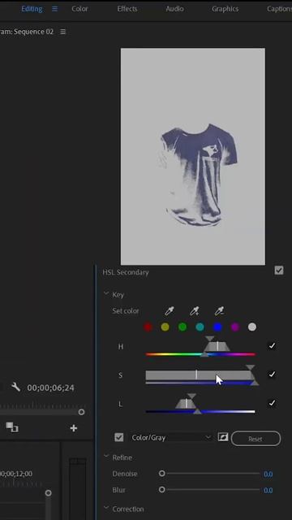This screenshot has width=292, height=520.
Task: Click the timecode 00;00;06;24
Action: [50, 388]
